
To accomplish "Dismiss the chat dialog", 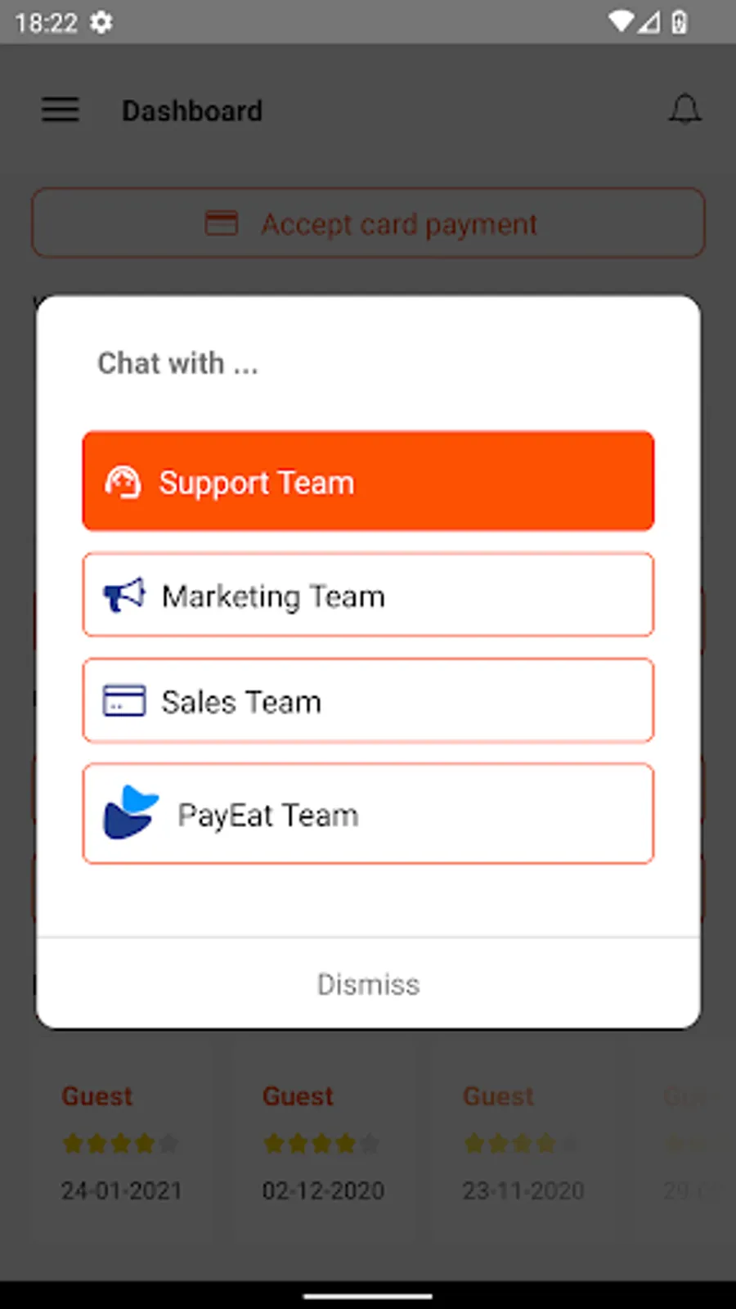I will click(368, 984).
